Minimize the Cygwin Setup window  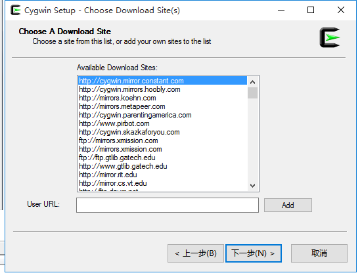[x=281, y=10]
